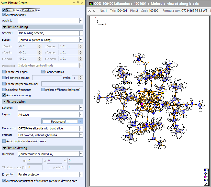The width and height of the screenshot is (211, 187).
Task: Click the diagonal arrow icon next to the X
Action: click(94, 11)
